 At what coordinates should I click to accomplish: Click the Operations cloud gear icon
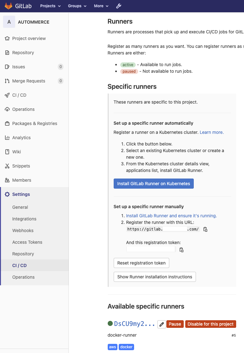point(7,109)
